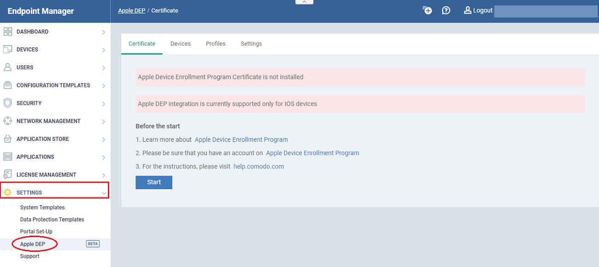599x267 pixels.
Task: Click the Logout link
Action: click(483, 10)
